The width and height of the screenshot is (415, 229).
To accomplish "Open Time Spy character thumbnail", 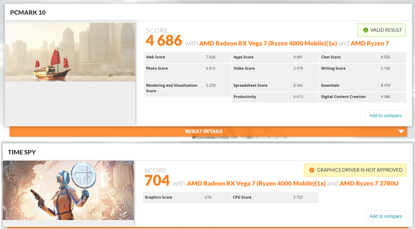I will click(x=68, y=190).
